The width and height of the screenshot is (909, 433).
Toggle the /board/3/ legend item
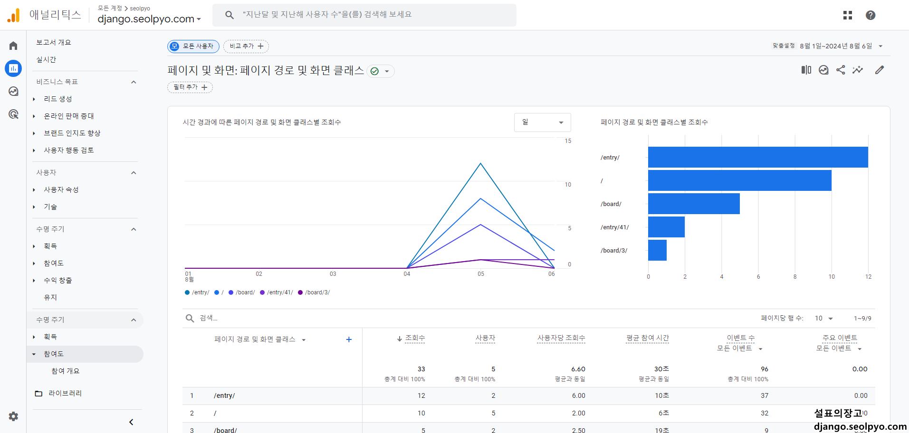click(314, 292)
